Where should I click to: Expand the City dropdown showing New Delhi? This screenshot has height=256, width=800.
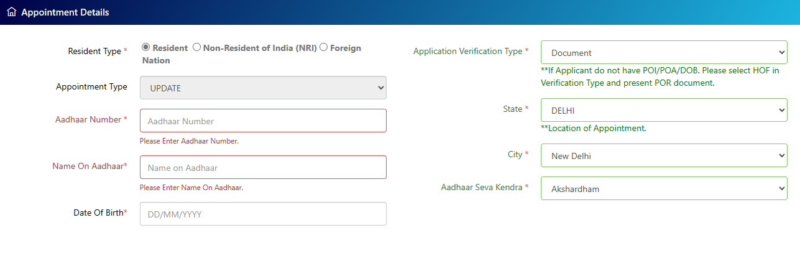pyautogui.click(x=664, y=155)
